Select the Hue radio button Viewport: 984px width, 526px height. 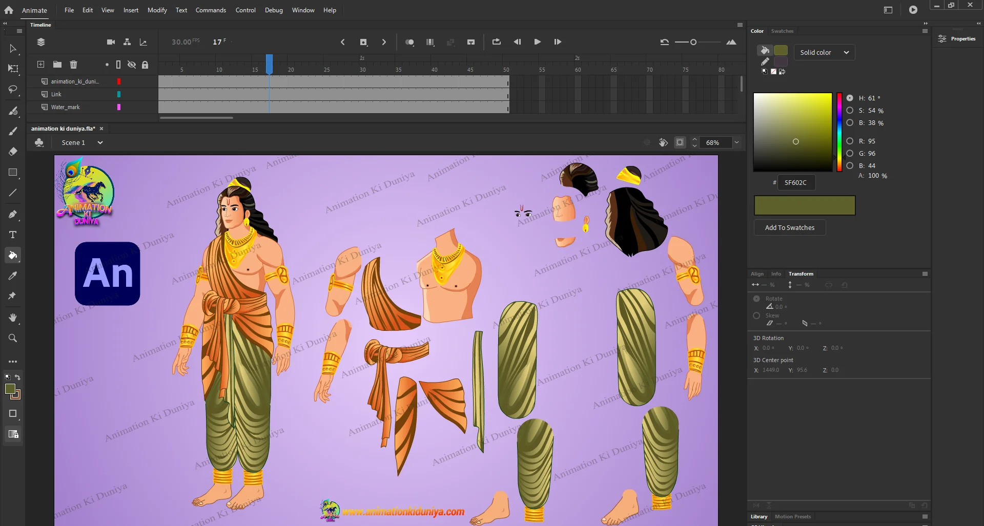[x=850, y=98]
